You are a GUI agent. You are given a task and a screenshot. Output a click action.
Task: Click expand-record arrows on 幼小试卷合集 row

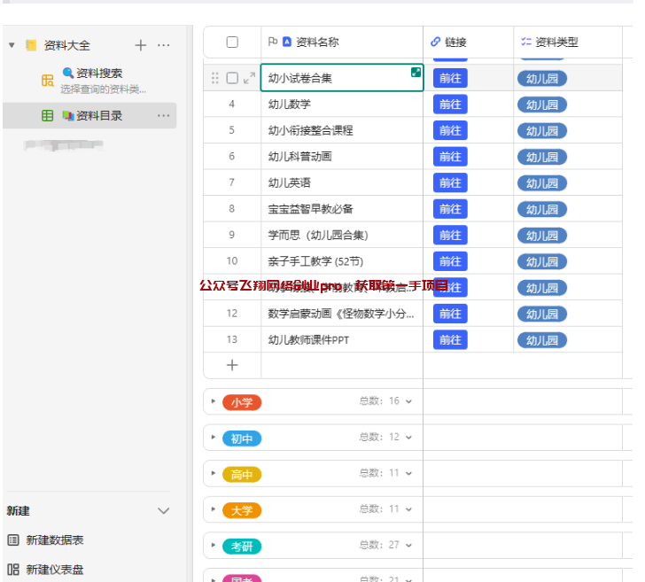coord(249,78)
